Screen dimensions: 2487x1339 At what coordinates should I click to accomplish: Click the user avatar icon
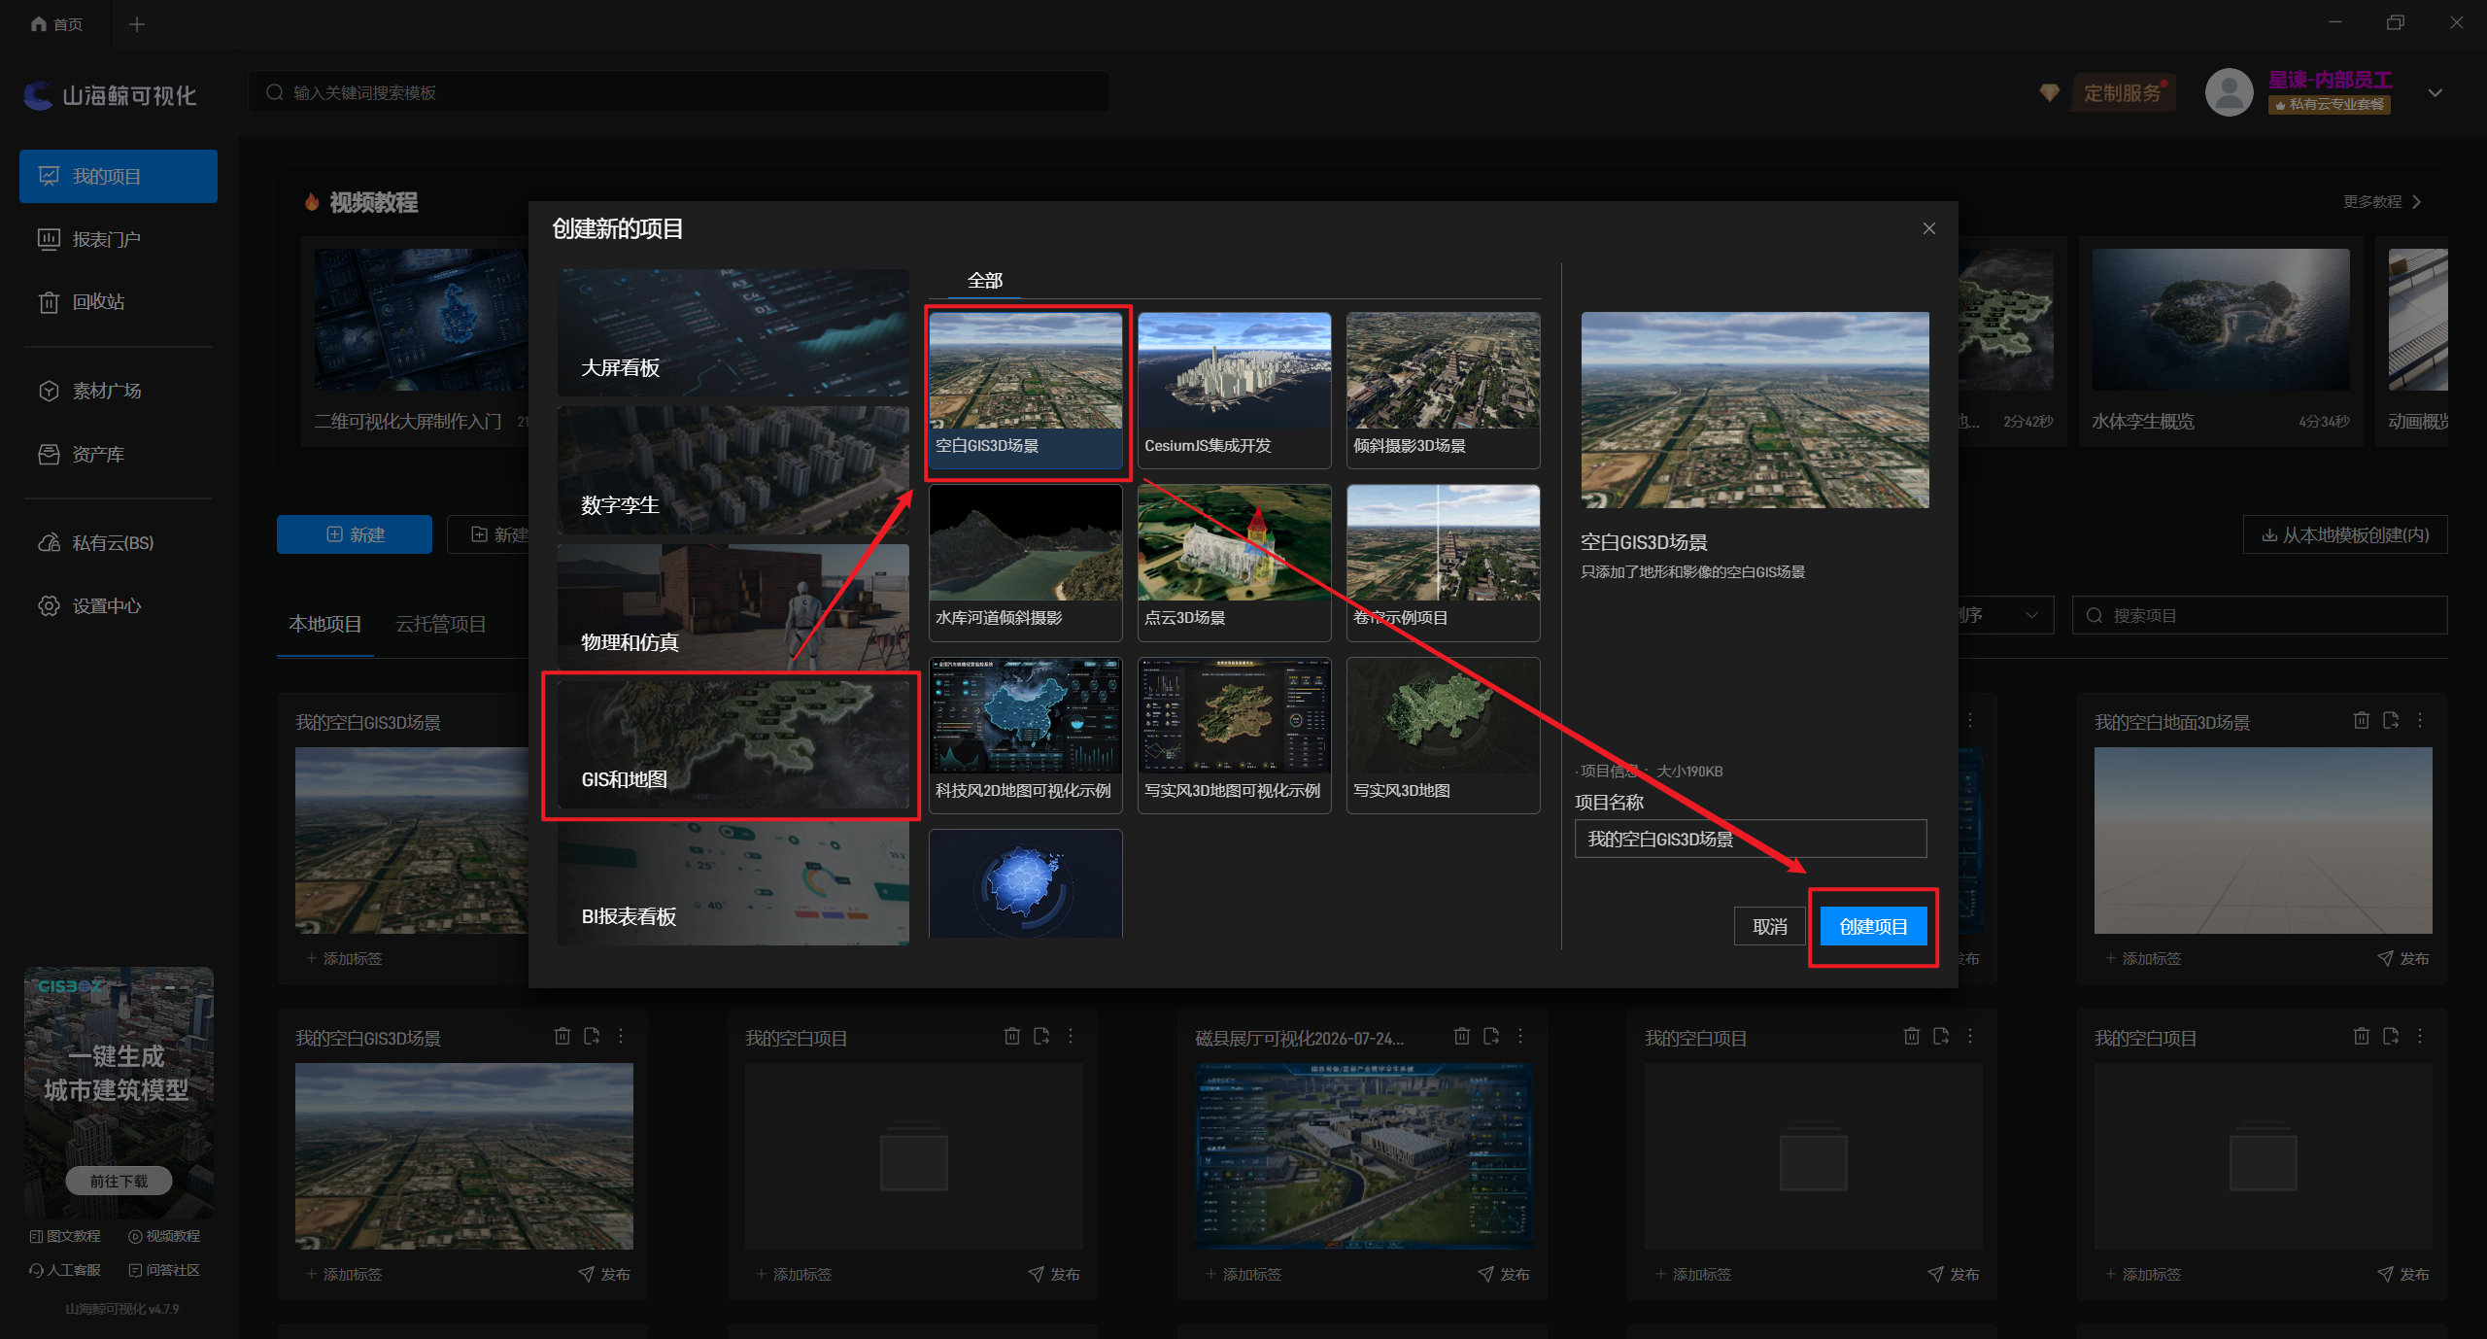coord(2230,92)
